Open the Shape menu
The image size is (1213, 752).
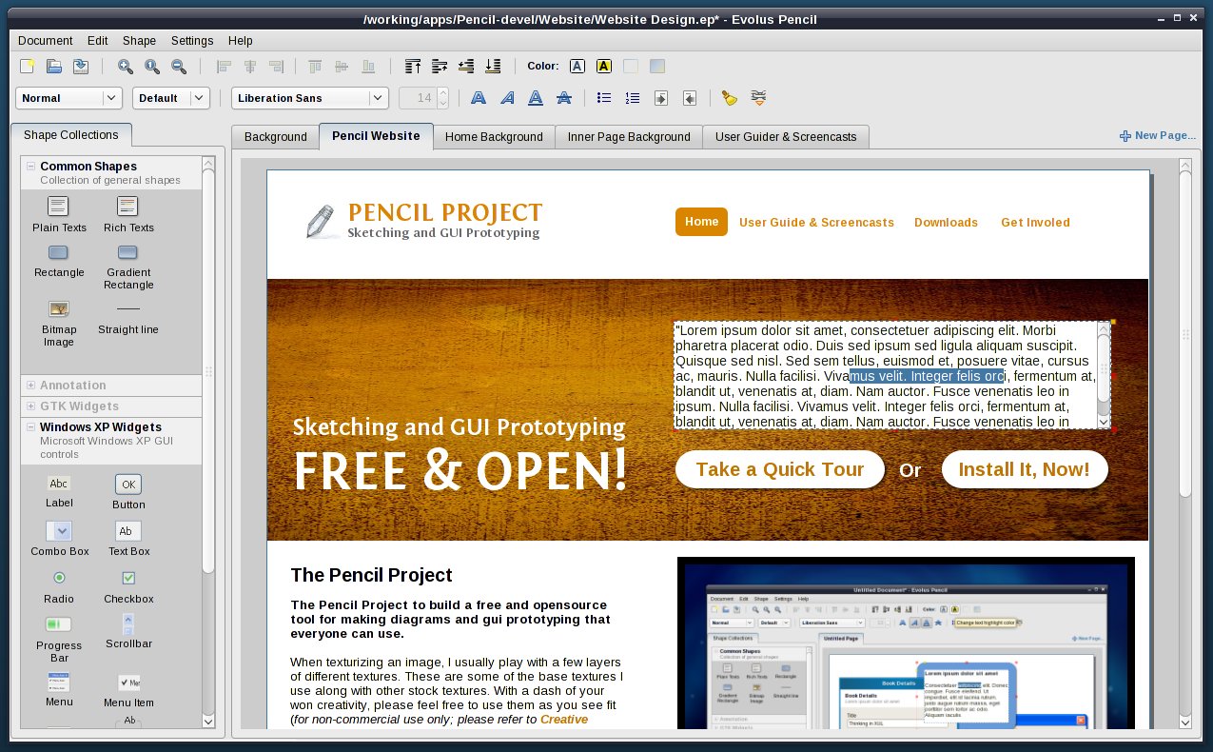click(139, 41)
